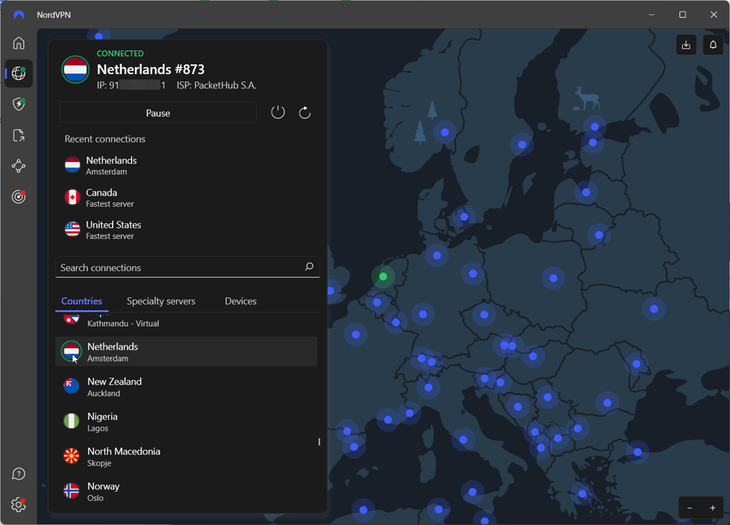The width and height of the screenshot is (730, 525).
Task: Open the Meshnet icon in the sidebar
Action: [x=19, y=165]
